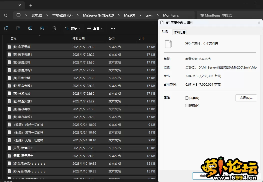263x182 pixels.
Task: Click the share icon in toolbar
Action: point(42,28)
